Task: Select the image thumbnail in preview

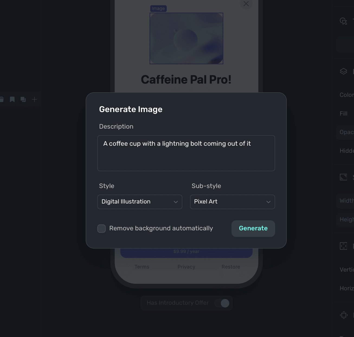Action: [x=186, y=39]
